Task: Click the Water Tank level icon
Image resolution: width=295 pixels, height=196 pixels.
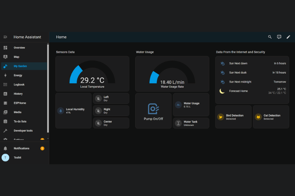Action: tap(178, 123)
